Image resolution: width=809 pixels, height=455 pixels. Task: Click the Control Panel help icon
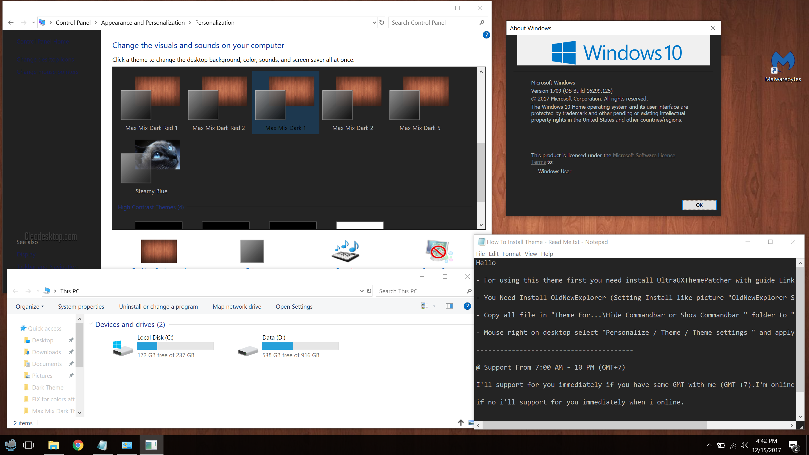[x=486, y=35]
